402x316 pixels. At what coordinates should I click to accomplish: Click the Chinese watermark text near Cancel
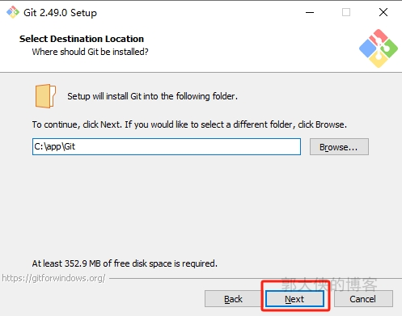pos(329,284)
